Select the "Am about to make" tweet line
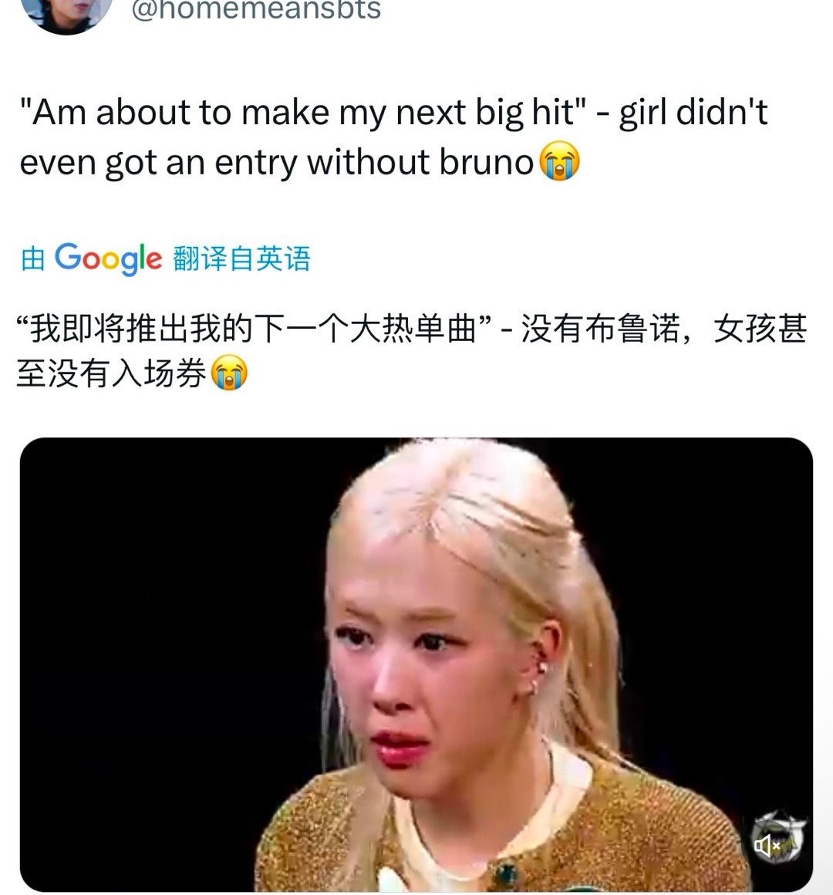Screen dimensions: 833x895 (393, 112)
